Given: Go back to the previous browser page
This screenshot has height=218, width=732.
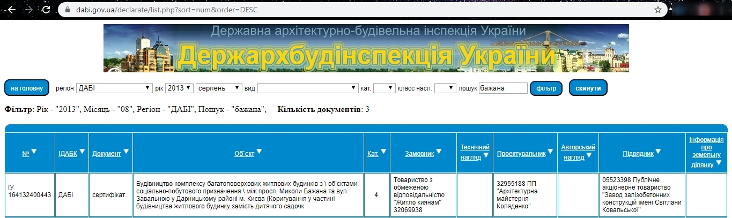Looking at the screenshot, I should (x=11, y=10).
